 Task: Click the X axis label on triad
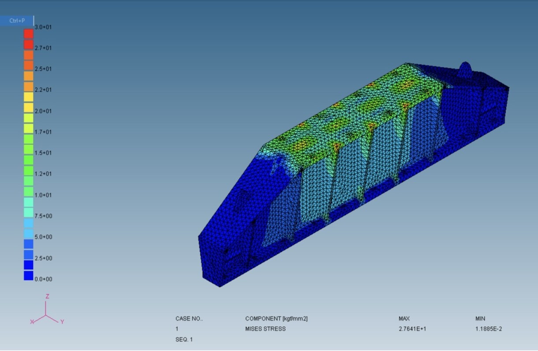[32, 322]
